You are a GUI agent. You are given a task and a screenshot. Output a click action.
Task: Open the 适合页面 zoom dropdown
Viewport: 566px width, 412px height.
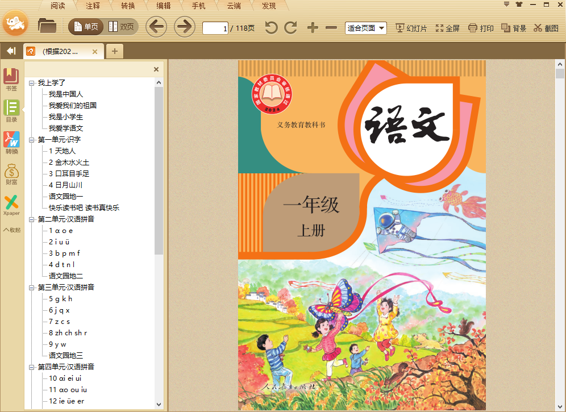(365, 28)
